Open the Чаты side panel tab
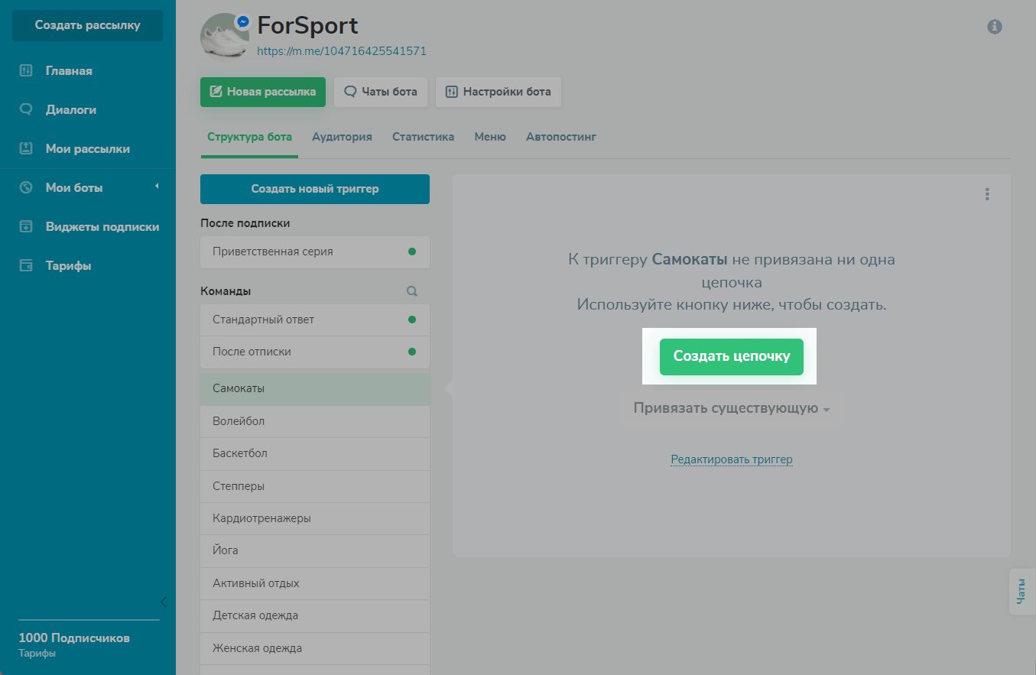This screenshot has width=1036, height=675. 1021,592
